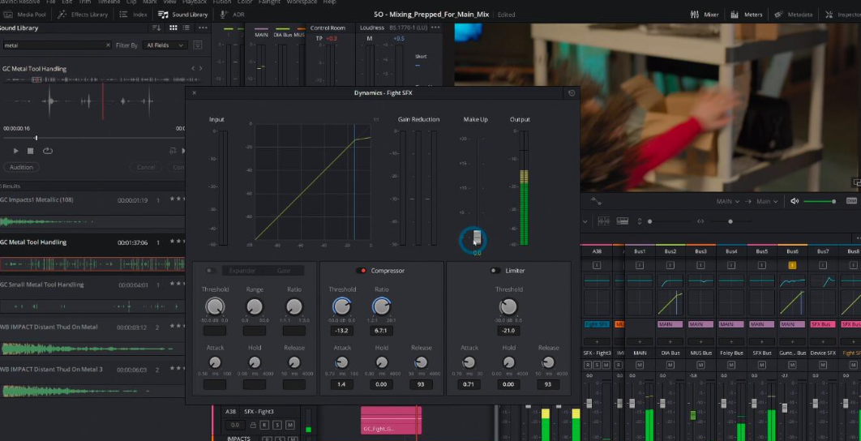
Task: Select the Gate mode tab
Action: pyautogui.click(x=283, y=271)
